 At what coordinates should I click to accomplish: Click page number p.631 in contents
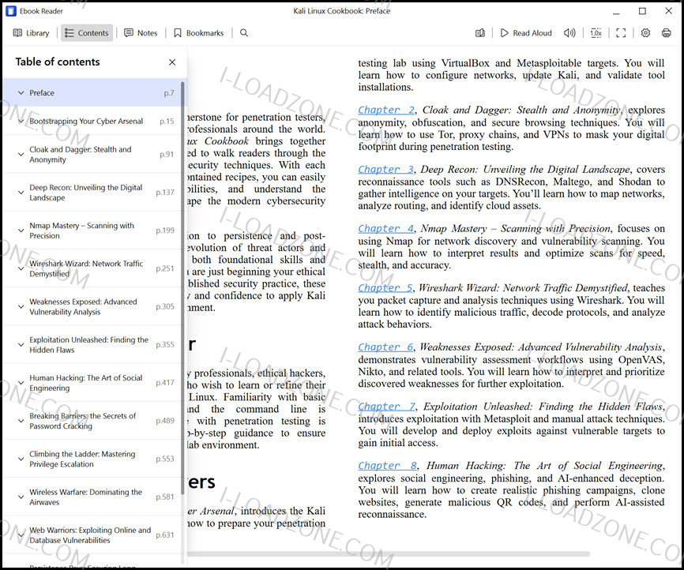(165, 534)
